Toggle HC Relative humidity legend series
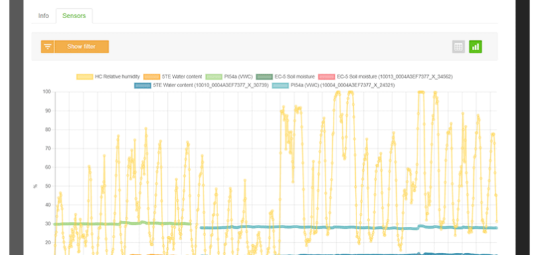Screen dimensions: 537x255 pos(108,76)
